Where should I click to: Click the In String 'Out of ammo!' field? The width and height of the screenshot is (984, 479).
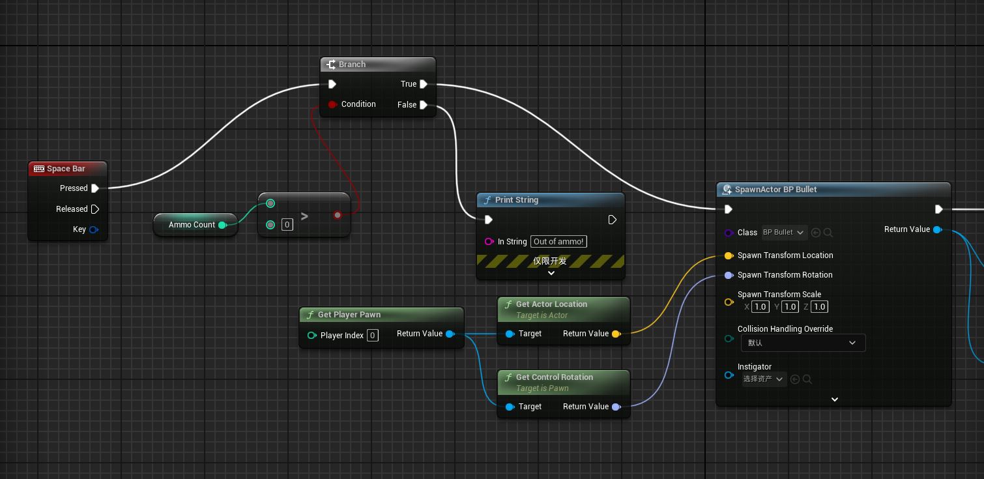[x=558, y=242]
